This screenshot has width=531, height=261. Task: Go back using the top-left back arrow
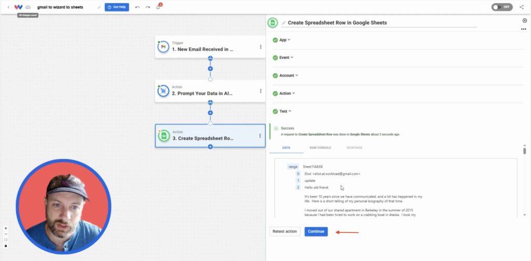[x=8, y=7]
